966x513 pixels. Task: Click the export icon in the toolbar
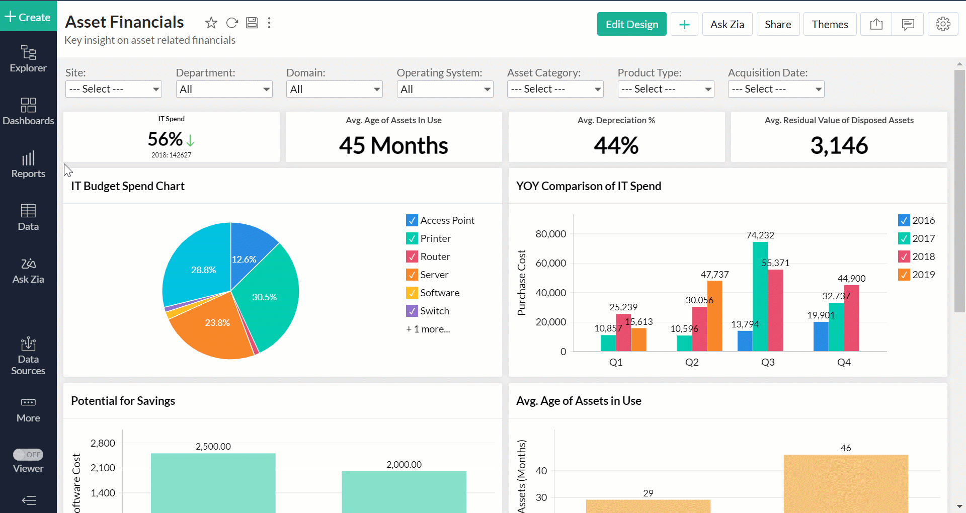[x=876, y=24]
